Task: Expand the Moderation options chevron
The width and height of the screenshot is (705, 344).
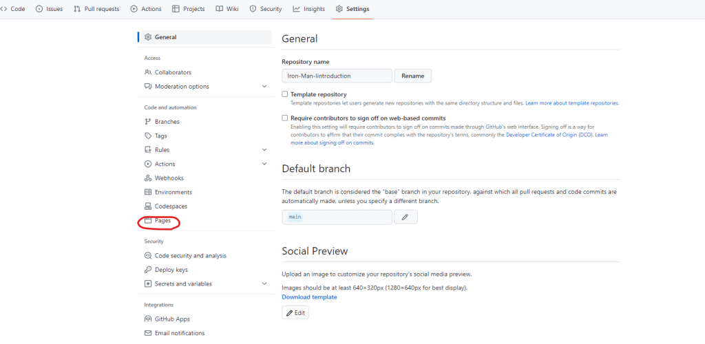Action: pos(264,86)
